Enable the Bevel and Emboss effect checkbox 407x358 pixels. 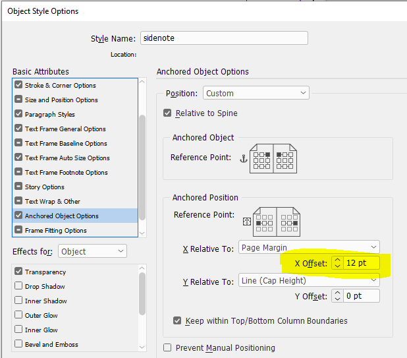pos(18,343)
